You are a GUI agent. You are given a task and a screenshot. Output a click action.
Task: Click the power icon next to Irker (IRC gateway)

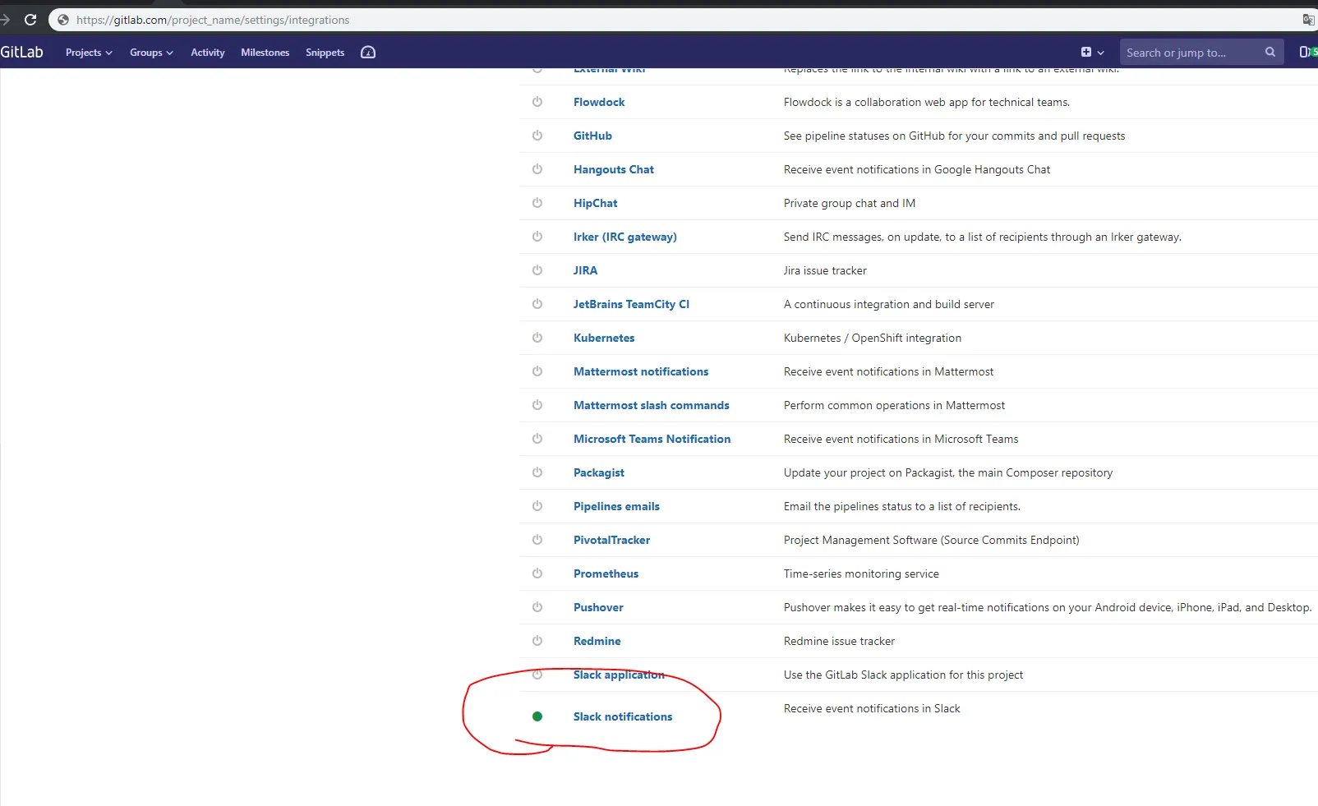[x=537, y=237]
